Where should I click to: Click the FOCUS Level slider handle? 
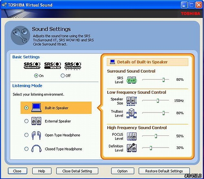[156, 136]
